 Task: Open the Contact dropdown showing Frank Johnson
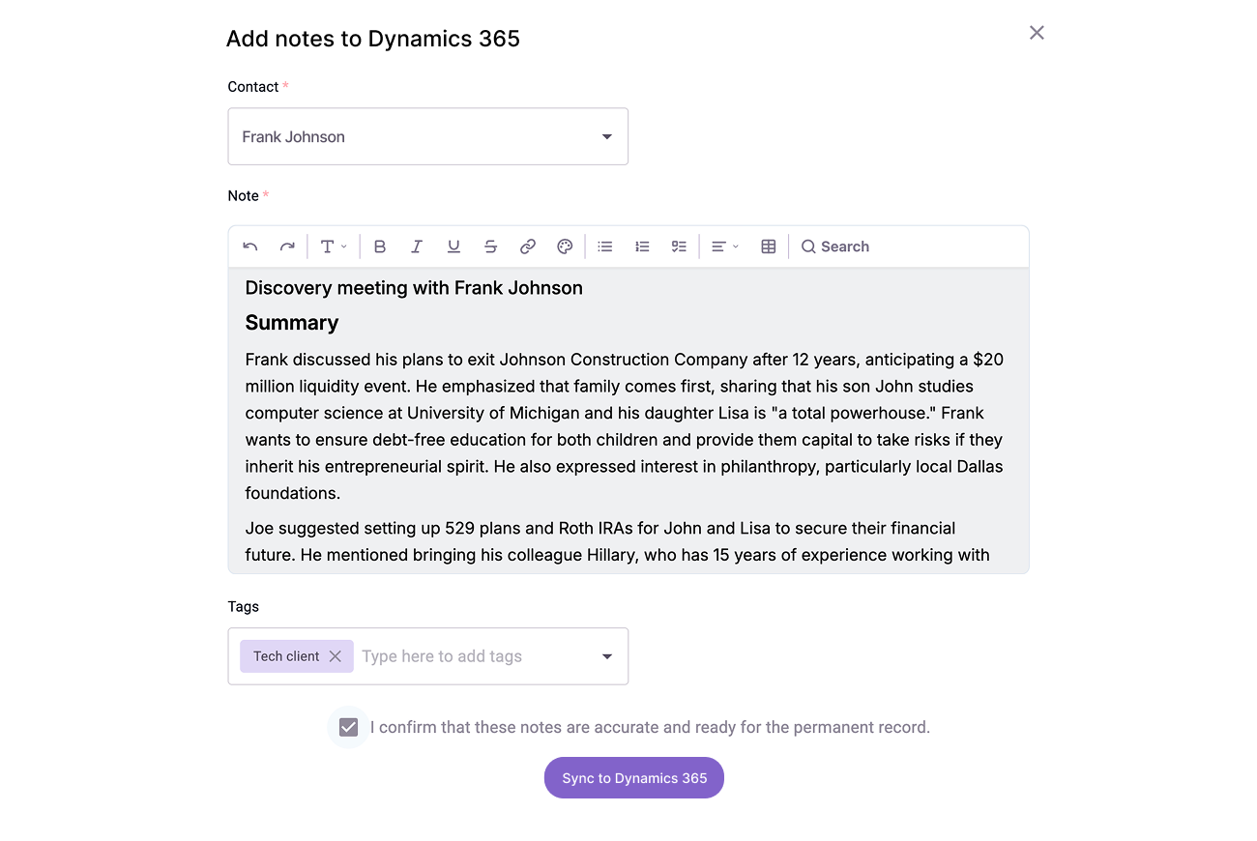coord(428,136)
